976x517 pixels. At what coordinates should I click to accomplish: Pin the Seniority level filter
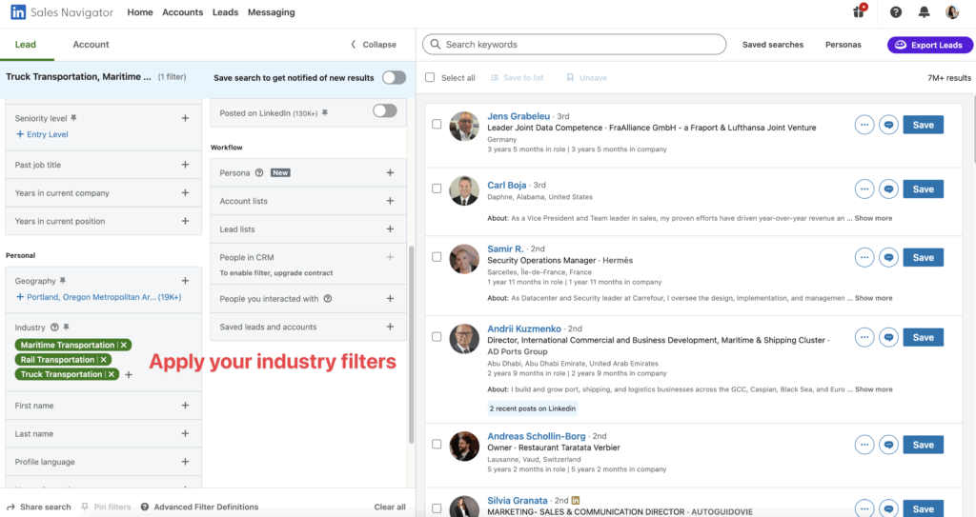pyautogui.click(x=73, y=118)
